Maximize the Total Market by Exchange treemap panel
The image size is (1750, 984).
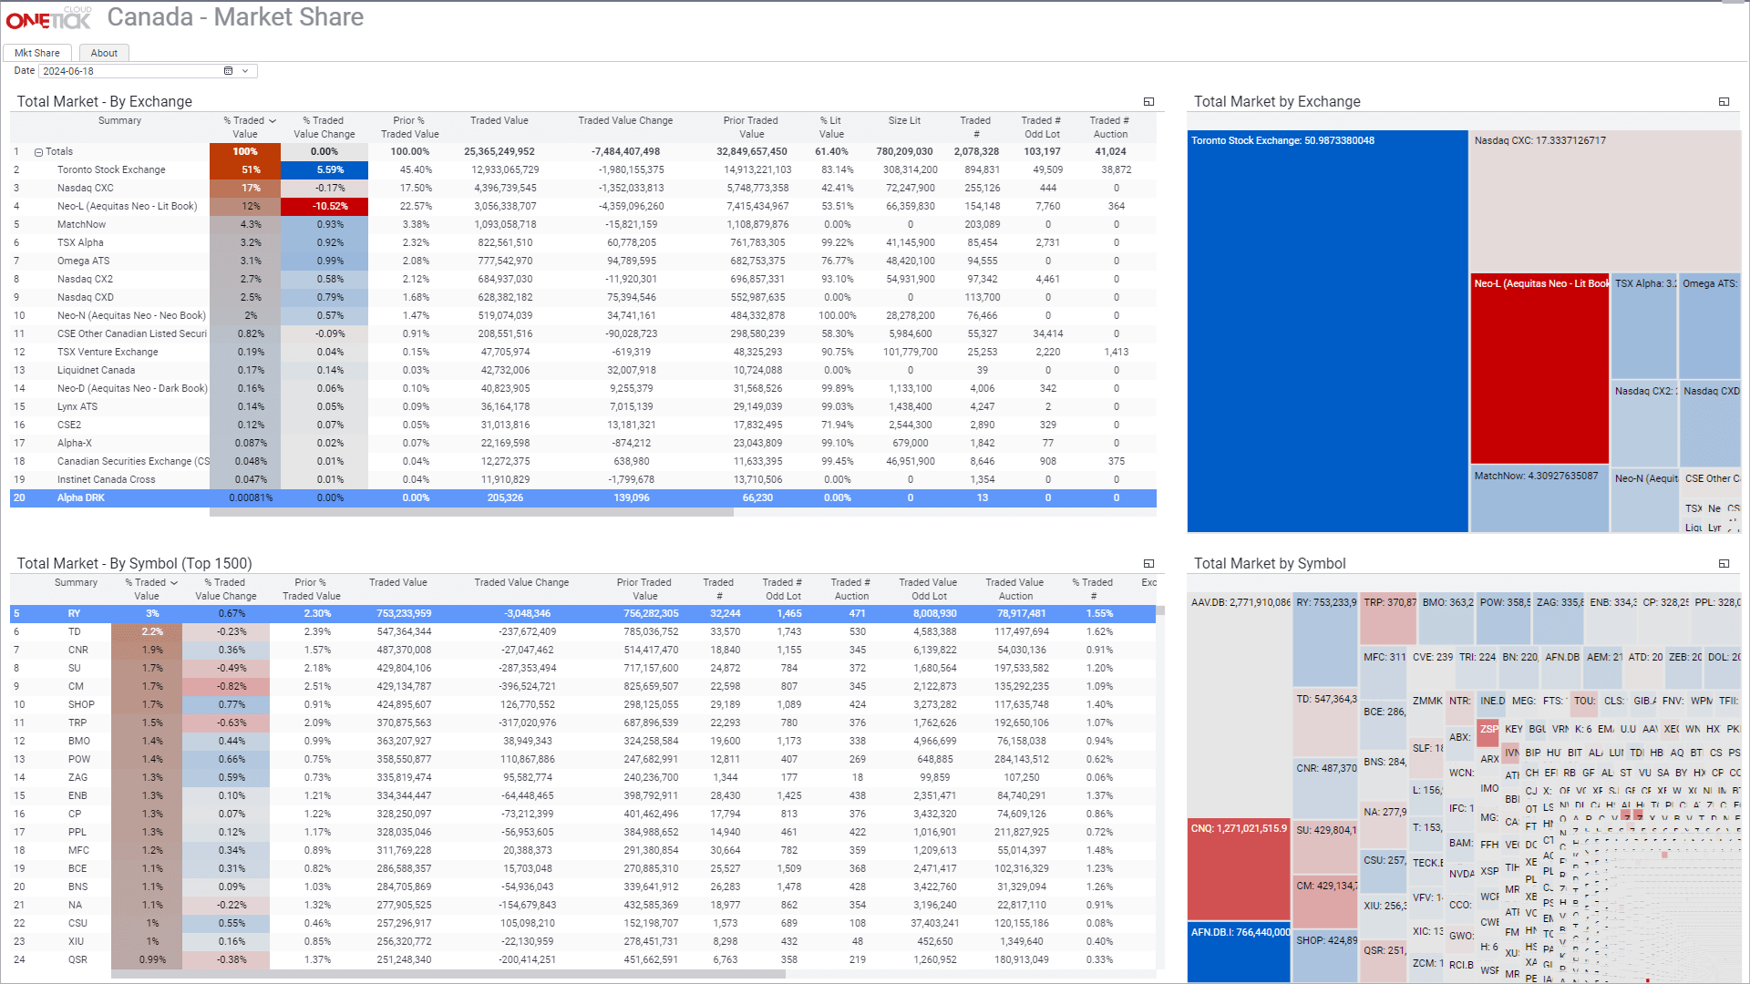[x=1724, y=102]
